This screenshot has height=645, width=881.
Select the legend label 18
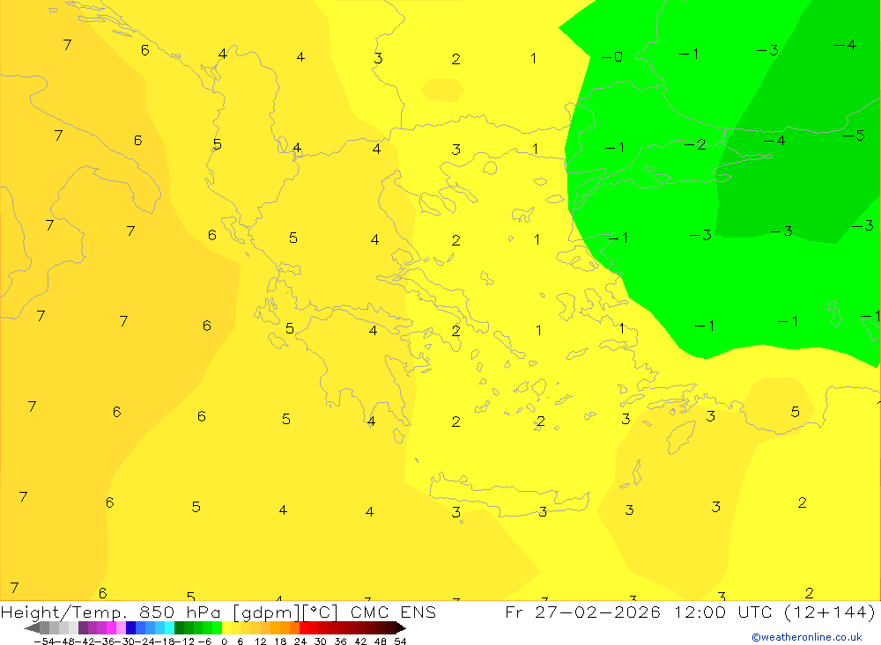click(280, 641)
